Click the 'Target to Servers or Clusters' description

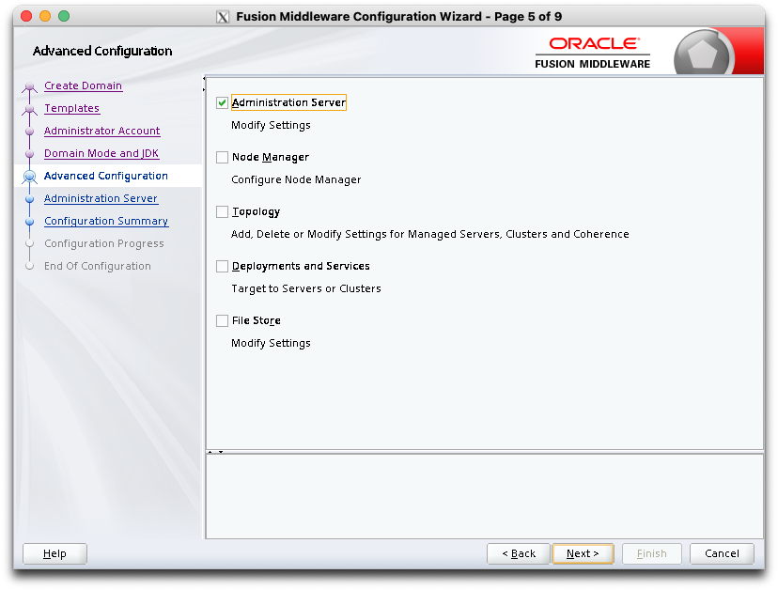306,288
